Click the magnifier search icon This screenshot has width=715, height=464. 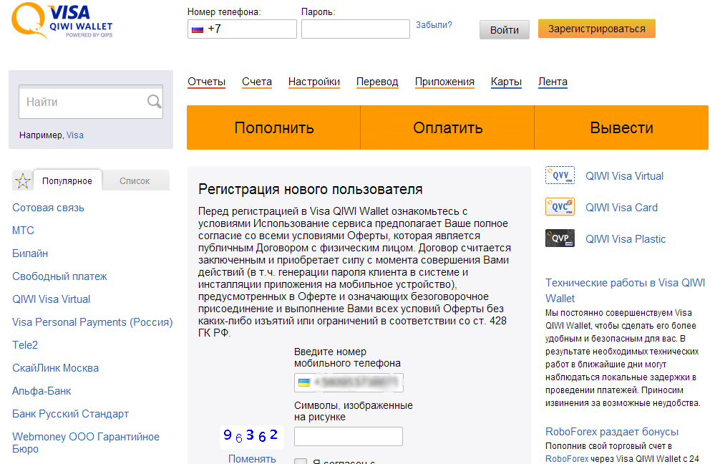point(154,101)
